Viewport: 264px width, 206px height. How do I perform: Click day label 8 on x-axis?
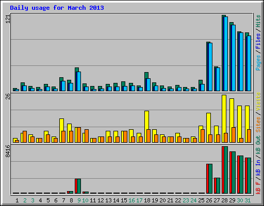pos(71,200)
